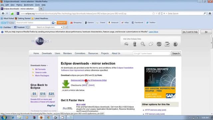
Task: Select the Eclipse downloads - mirror selection tab
Action: click(x=19, y=9)
